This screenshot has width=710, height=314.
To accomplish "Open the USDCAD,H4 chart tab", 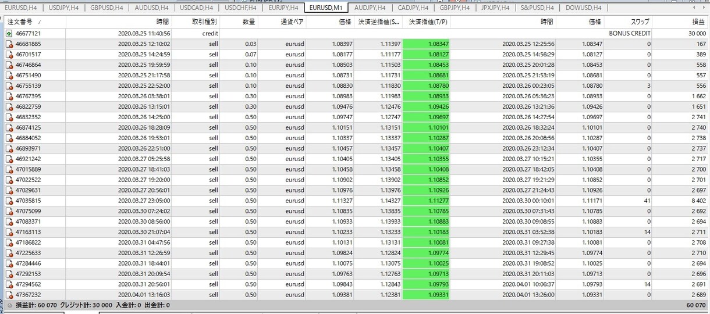I will 197,8.
